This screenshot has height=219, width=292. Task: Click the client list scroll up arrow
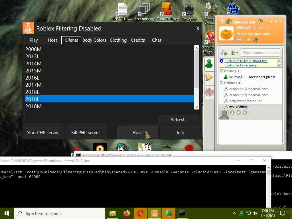tap(196, 48)
